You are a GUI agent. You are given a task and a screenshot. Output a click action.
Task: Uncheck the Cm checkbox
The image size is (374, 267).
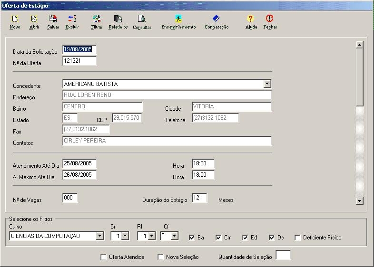[x=218, y=238]
